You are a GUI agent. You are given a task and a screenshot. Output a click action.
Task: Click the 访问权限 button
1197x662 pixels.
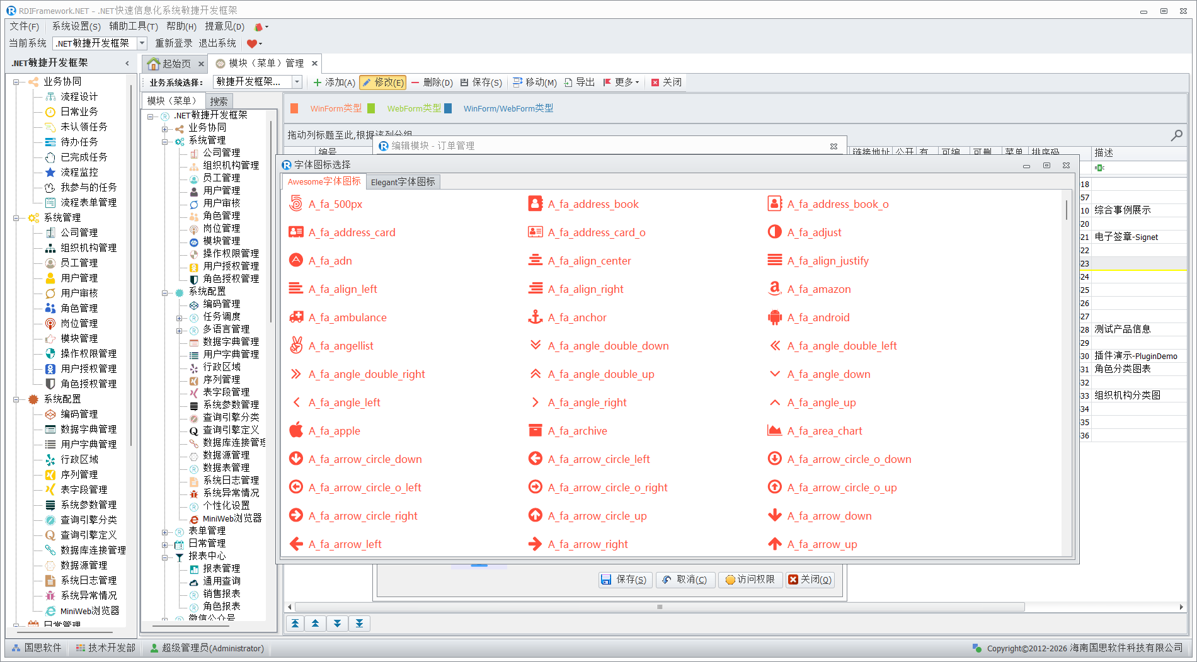(750, 579)
